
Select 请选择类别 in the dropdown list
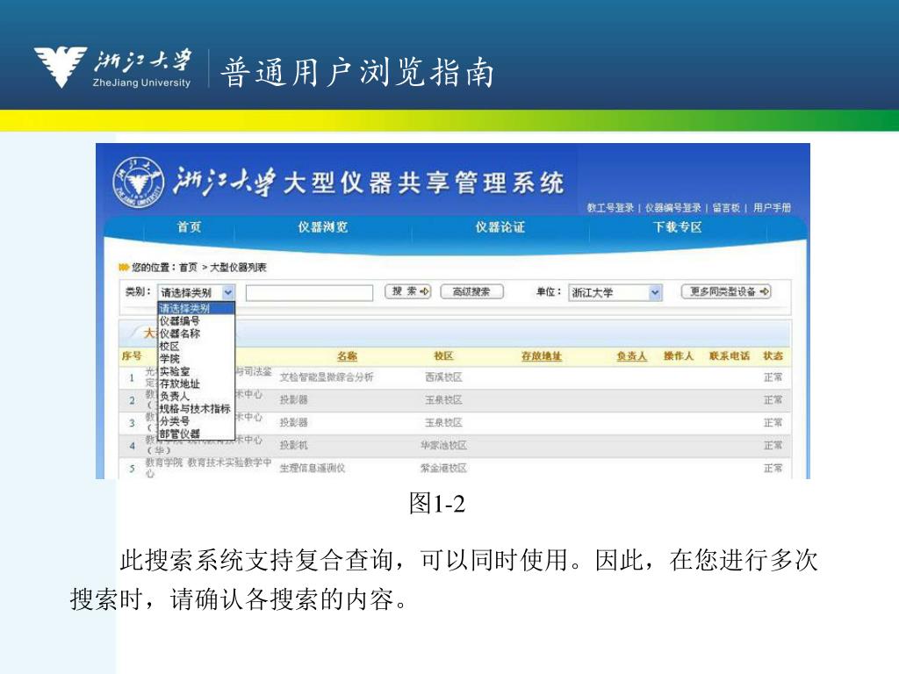click(196, 308)
